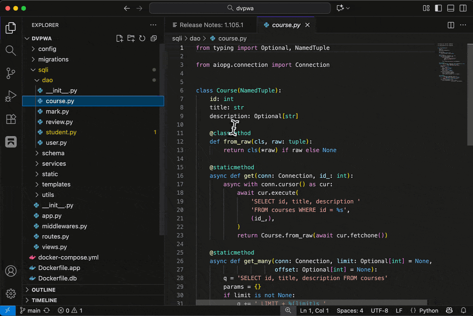Click the main branch in status bar

[x=30, y=311]
